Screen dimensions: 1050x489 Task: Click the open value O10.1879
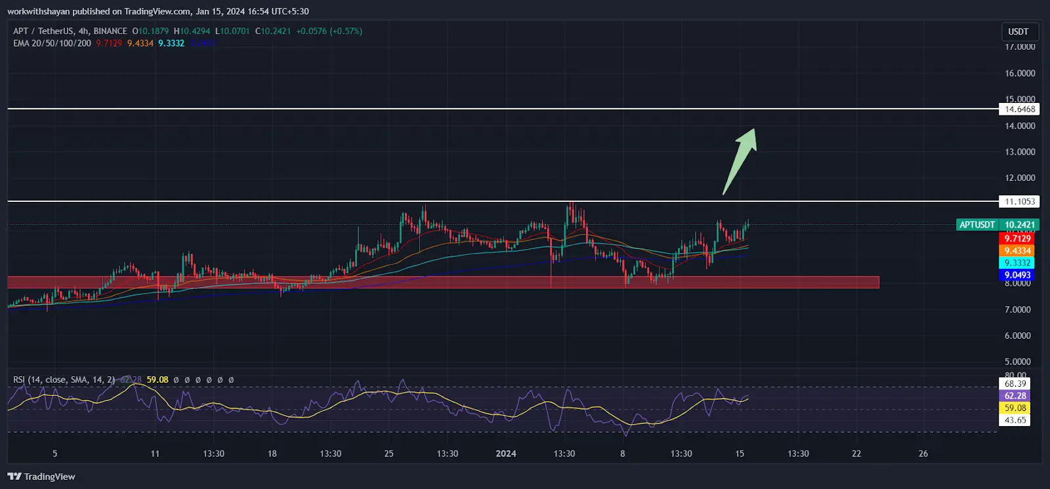pyautogui.click(x=150, y=31)
